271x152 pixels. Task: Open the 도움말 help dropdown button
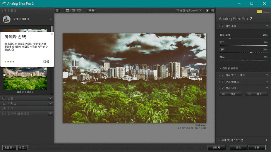(x=9, y=147)
